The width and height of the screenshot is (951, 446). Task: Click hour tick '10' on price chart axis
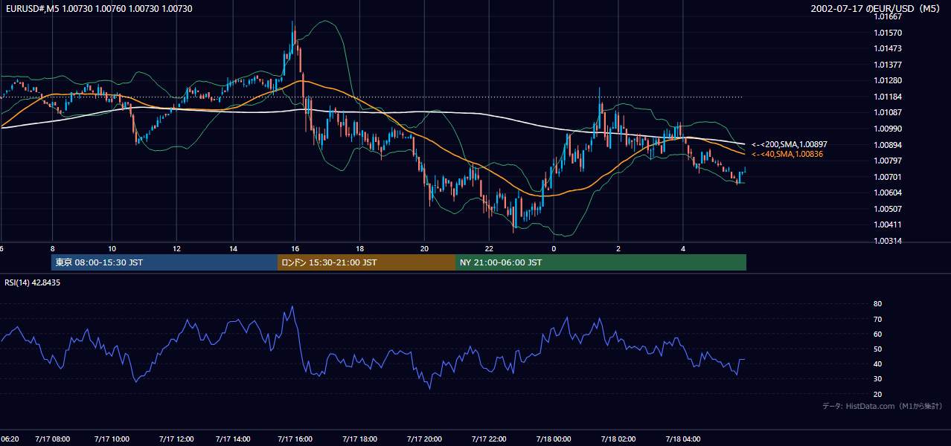pyautogui.click(x=112, y=248)
